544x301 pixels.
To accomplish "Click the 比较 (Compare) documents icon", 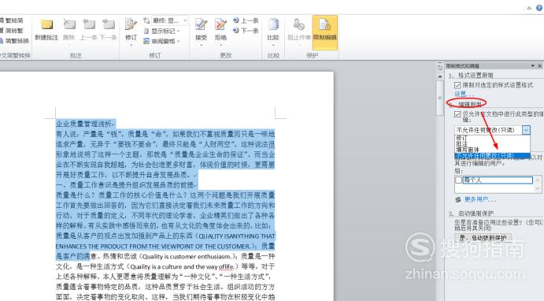I will (273, 30).
